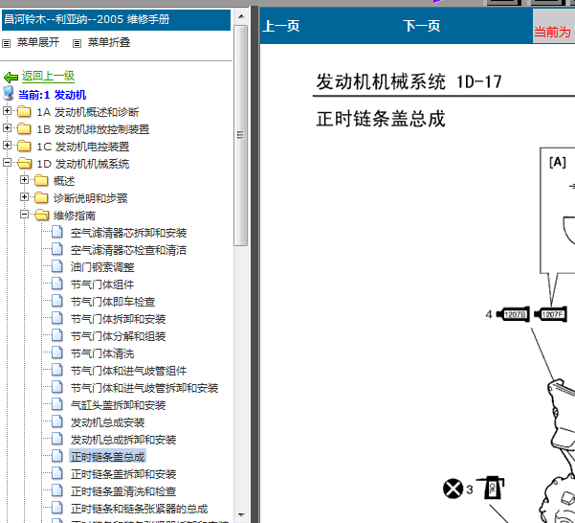This screenshot has width=575, height=523.
Task: Collapse the 维修指南 folder node
Action: click(x=24, y=214)
